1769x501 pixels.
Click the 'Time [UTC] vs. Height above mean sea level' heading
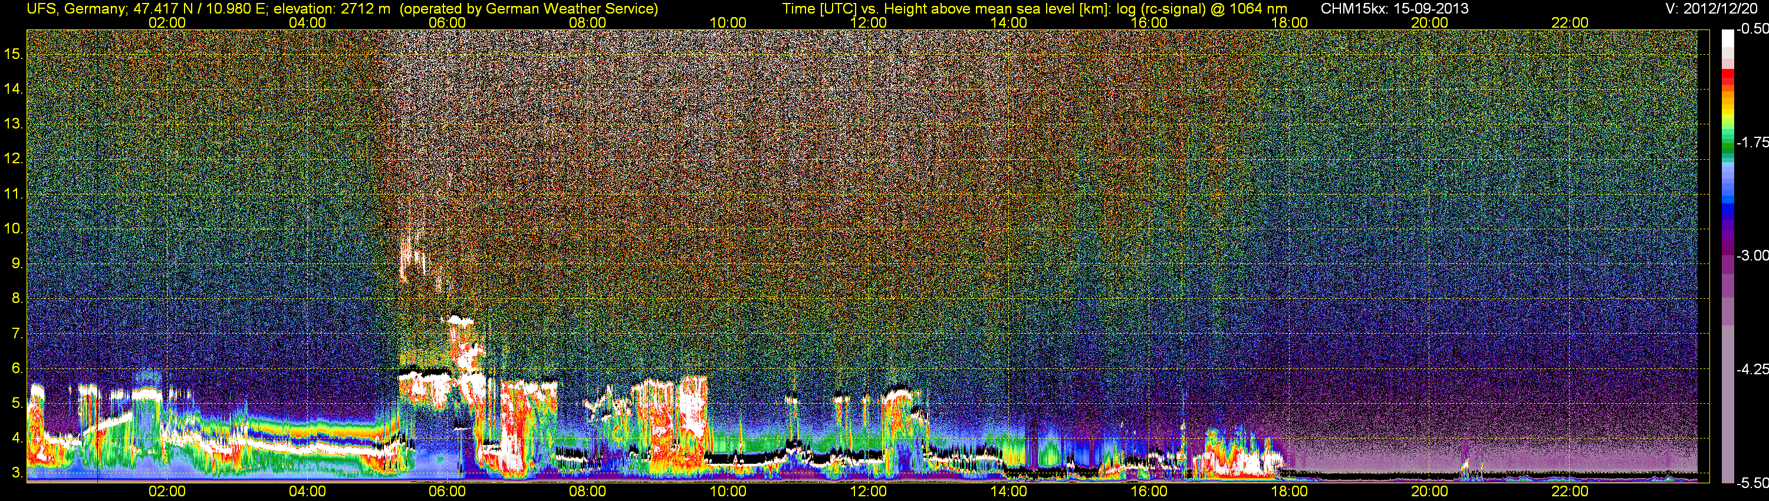(x=929, y=9)
